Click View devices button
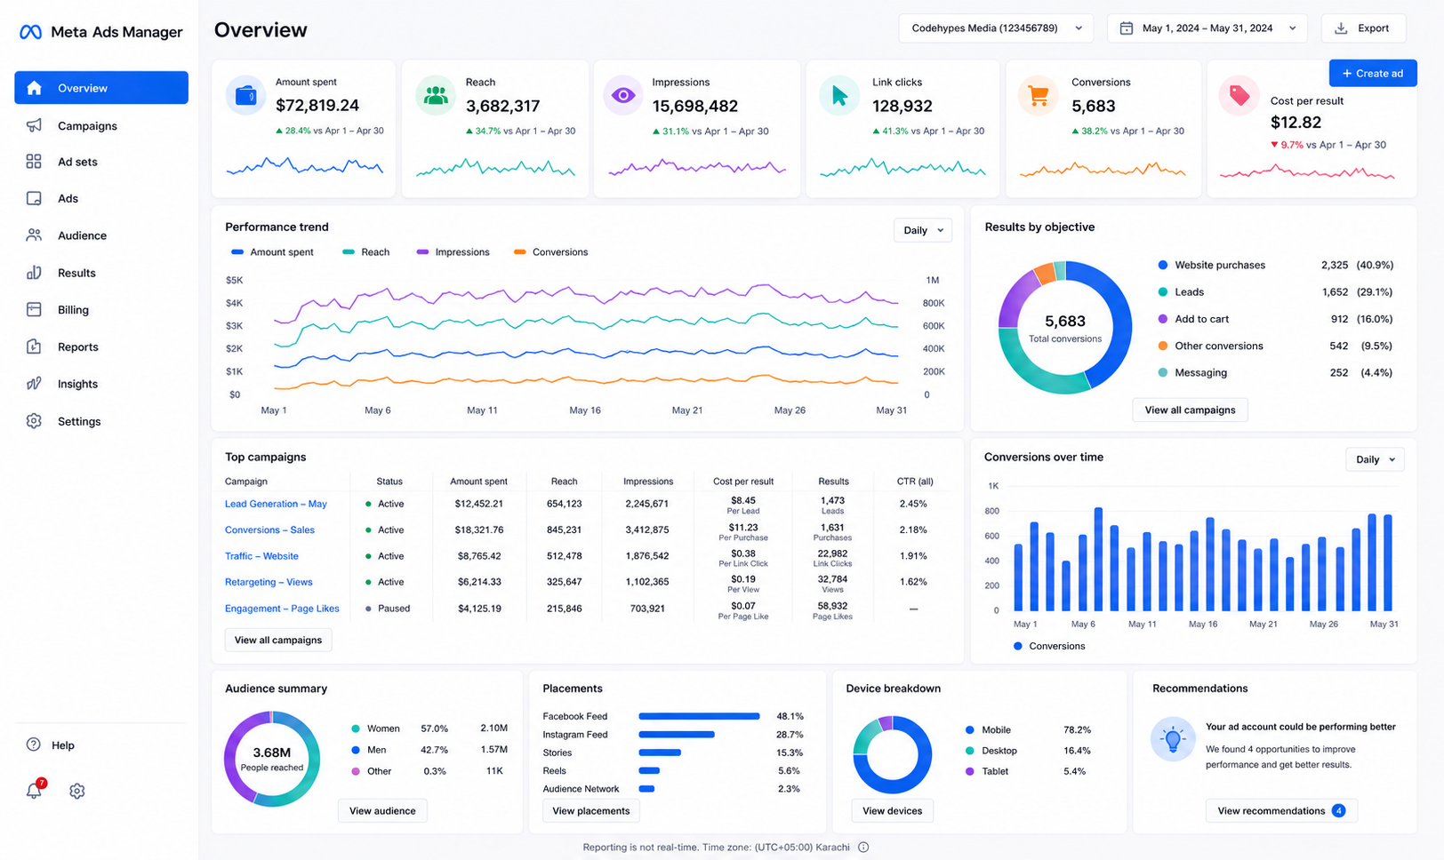Image resolution: width=1444 pixels, height=860 pixels. [x=892, y=810]
